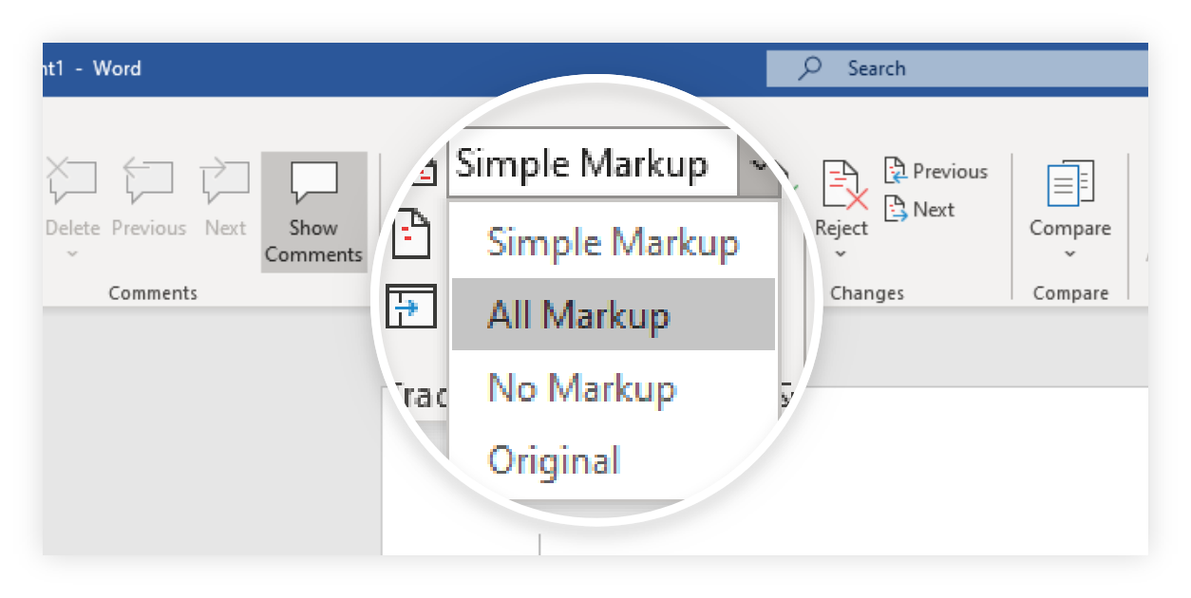Click the magnifying glass search icon
1191x598 pixels.
click(809, 68)
